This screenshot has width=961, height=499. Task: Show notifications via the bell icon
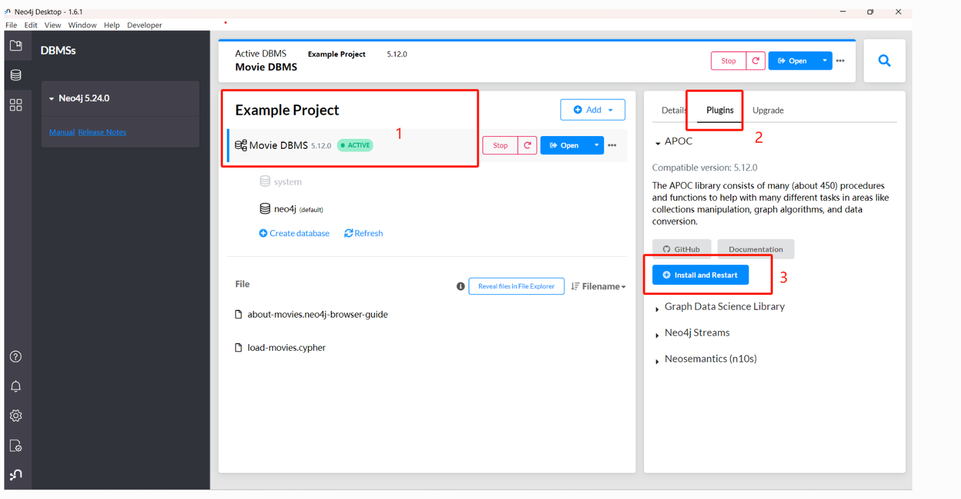[16, 386]
